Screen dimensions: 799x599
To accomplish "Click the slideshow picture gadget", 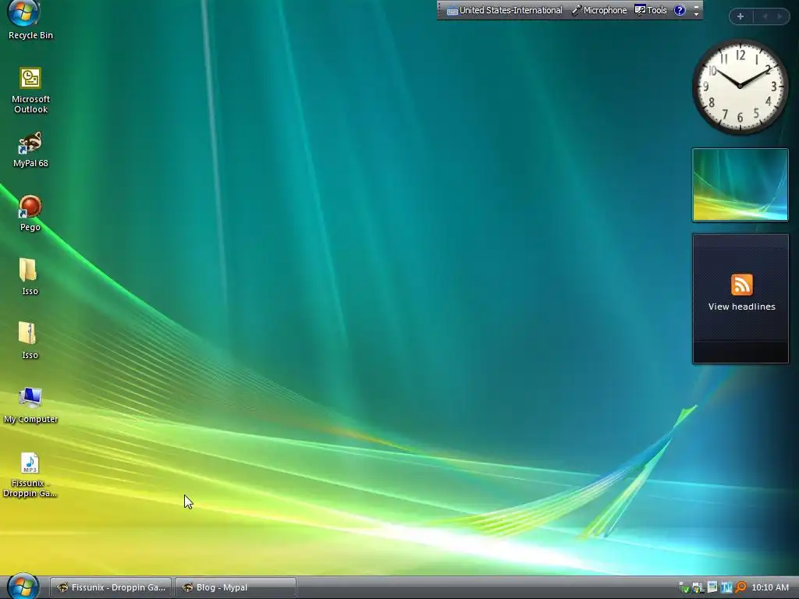I will tap(740, 184).
